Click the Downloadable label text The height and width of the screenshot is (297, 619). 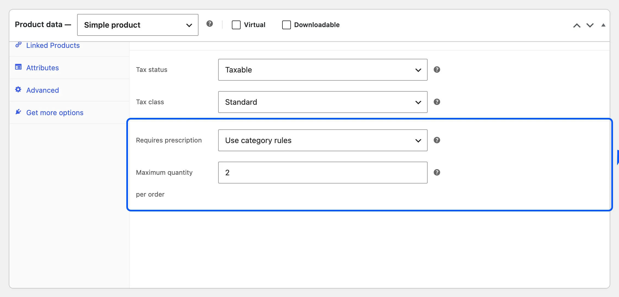pos(317,25)
